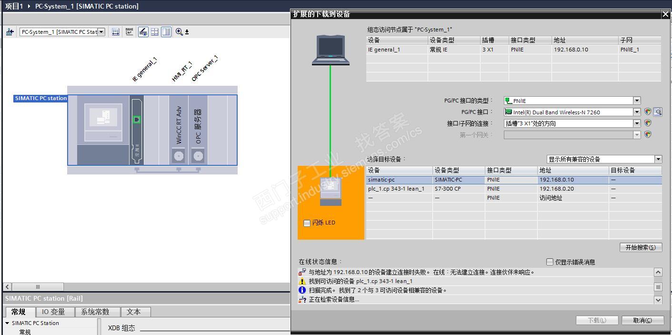Click the IE general_1 access node row
672x335 pixels.
point(513,50)
